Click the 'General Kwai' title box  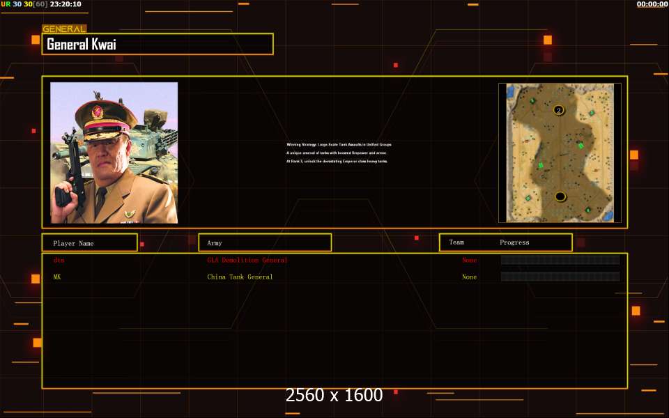(x=157, y=44)
